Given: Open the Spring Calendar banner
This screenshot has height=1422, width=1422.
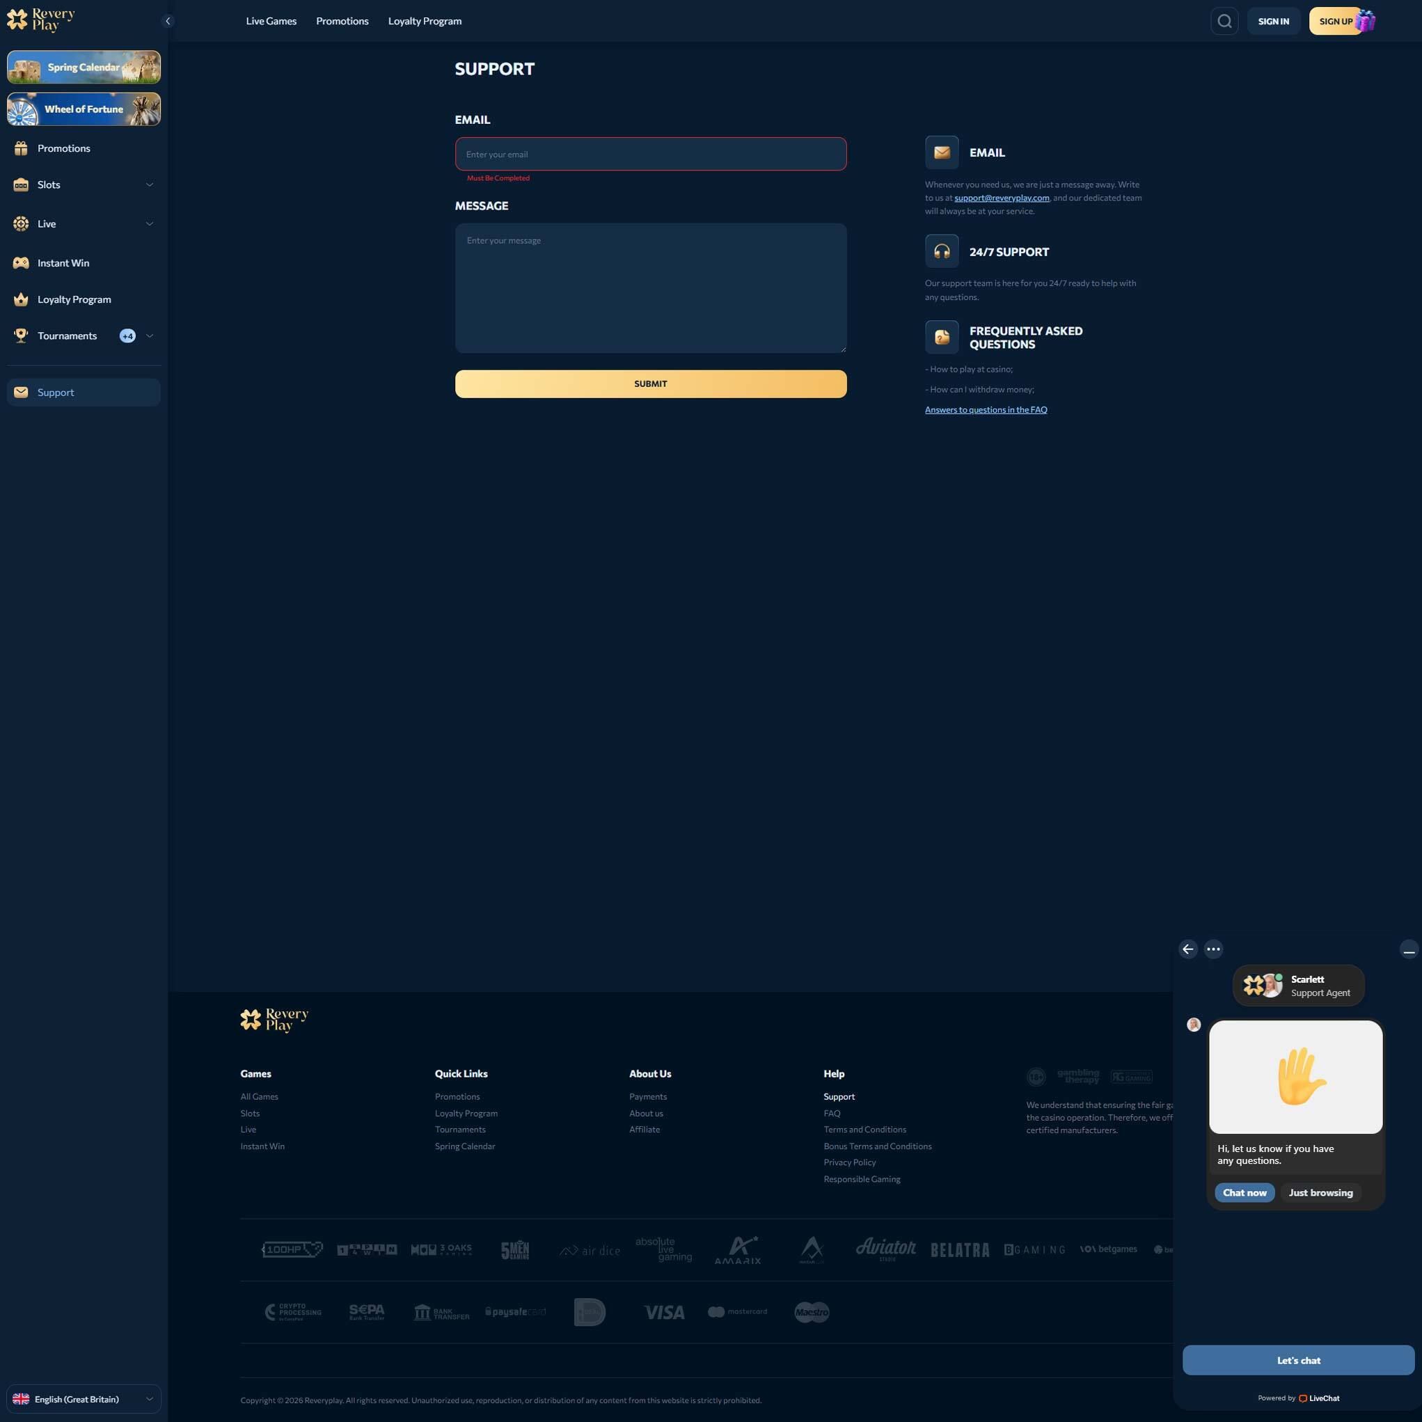Looking at the screenshot, I should click(83, 67).
